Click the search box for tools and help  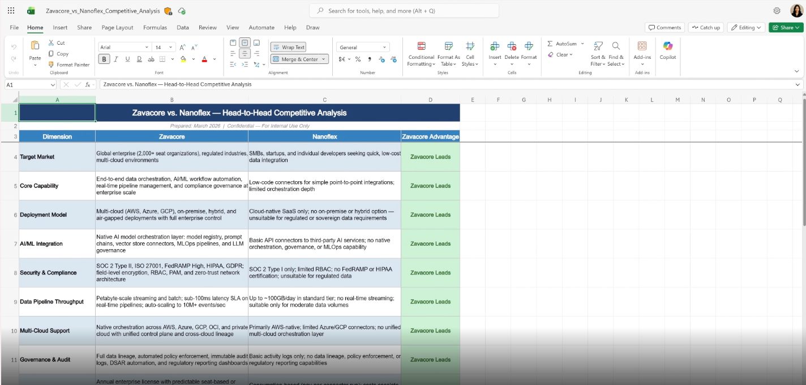[x=404, y=11]
